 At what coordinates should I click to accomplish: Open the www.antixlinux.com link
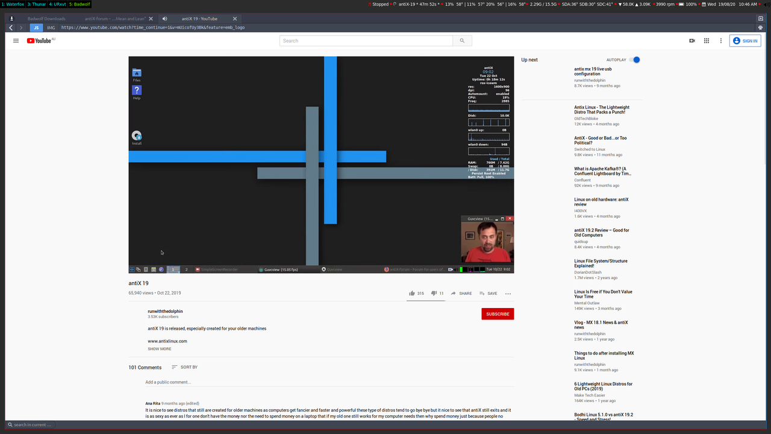point(167,341)
